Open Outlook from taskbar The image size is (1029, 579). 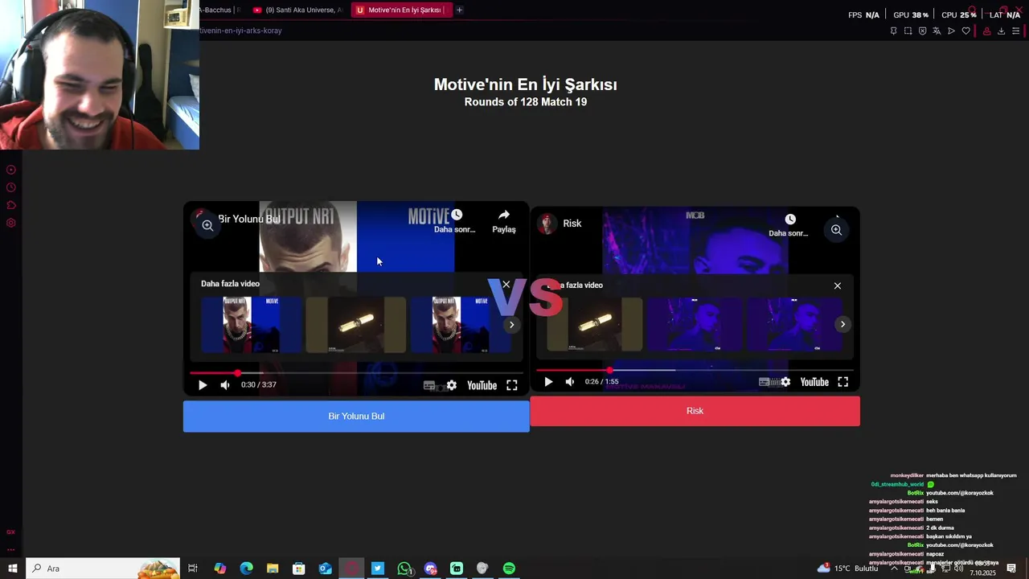pos(325,569)
